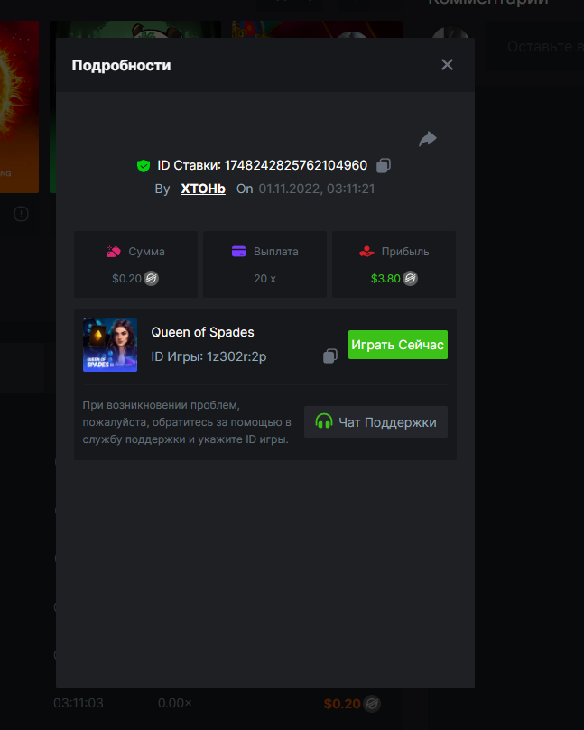Click coin icon beside $3.80 profit
Viewport: 584px width, 730px height.
411,279
